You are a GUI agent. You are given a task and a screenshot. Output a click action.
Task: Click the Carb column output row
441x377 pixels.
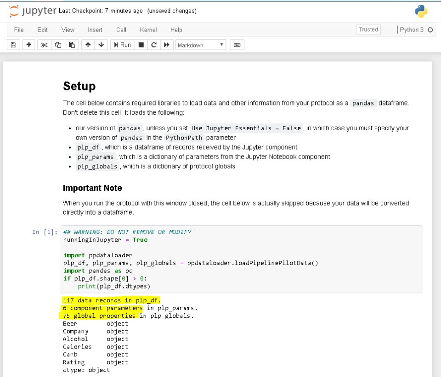[x=96, y=354]
